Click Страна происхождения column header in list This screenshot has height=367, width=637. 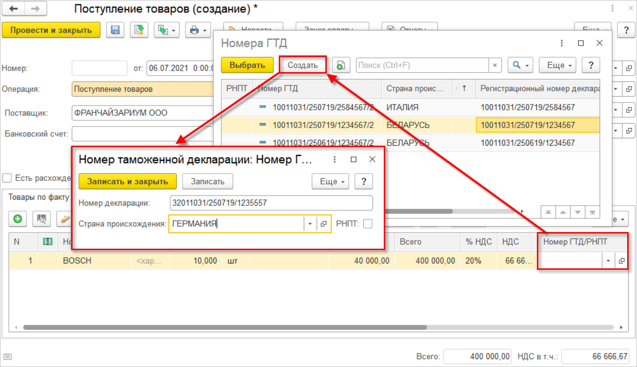coord(417,89)
